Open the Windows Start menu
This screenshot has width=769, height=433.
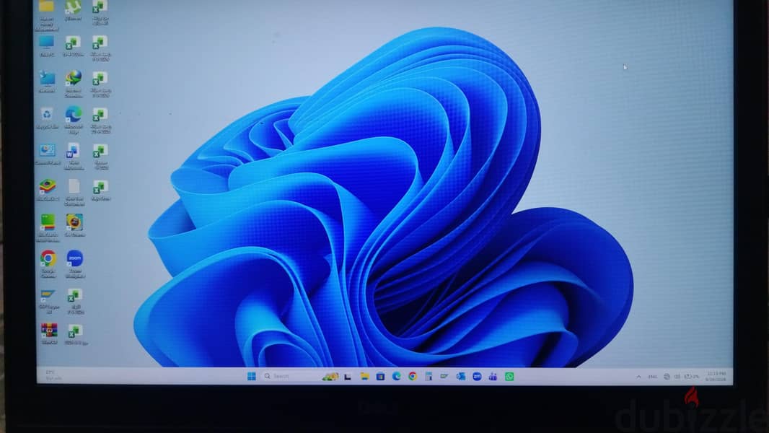pos(252,376)
